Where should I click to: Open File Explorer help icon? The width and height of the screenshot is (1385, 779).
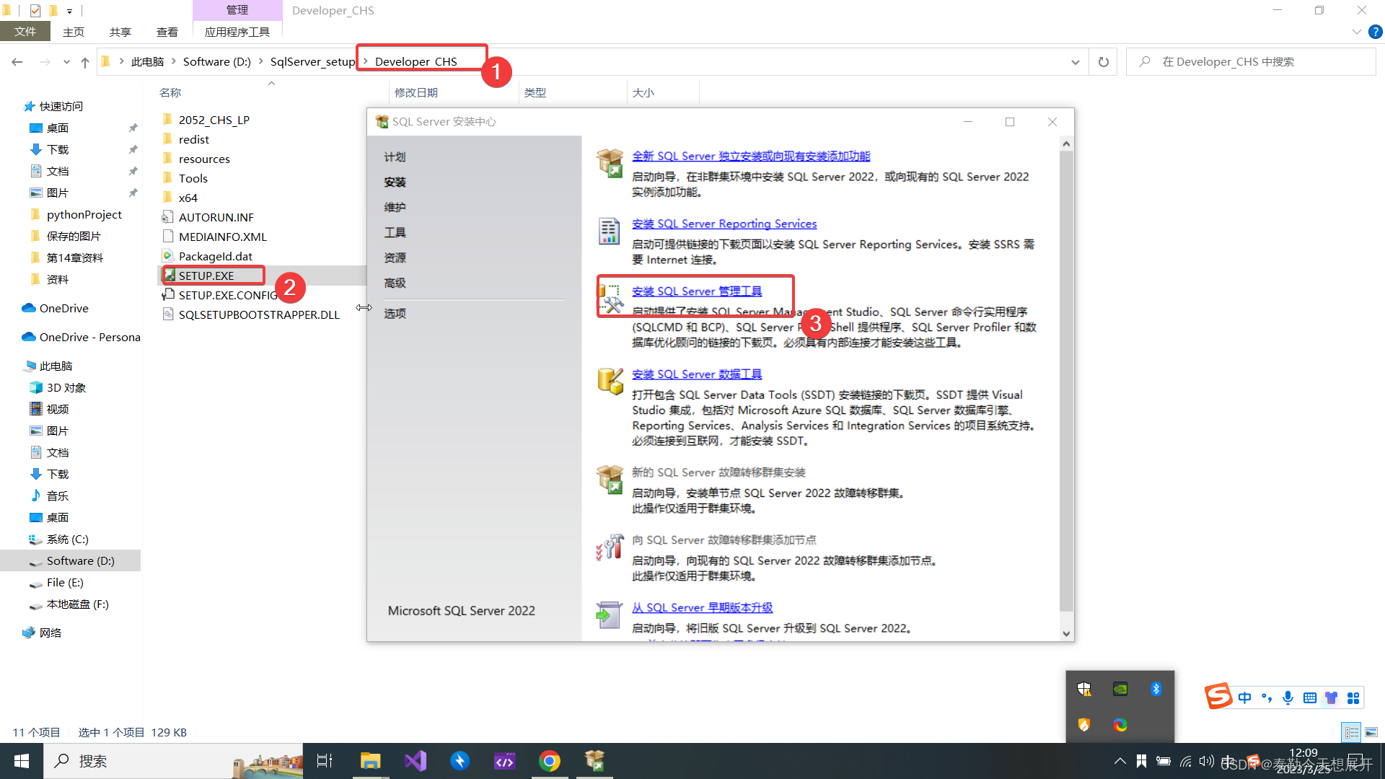(x=1375, y=32)
